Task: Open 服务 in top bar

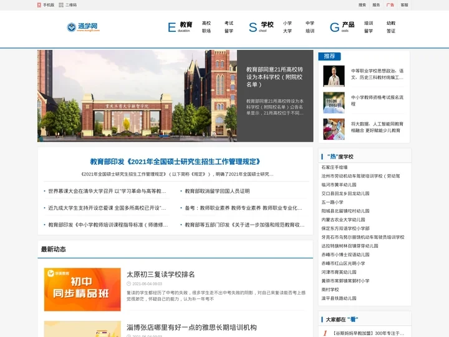Action: point(376,5)
